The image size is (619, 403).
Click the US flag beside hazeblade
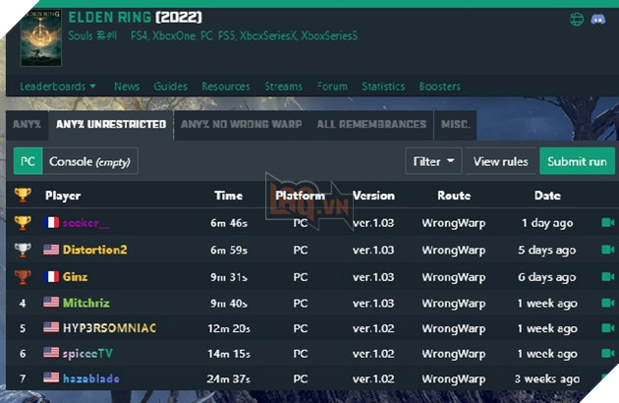pyautogui.click(x=51, y=376)
